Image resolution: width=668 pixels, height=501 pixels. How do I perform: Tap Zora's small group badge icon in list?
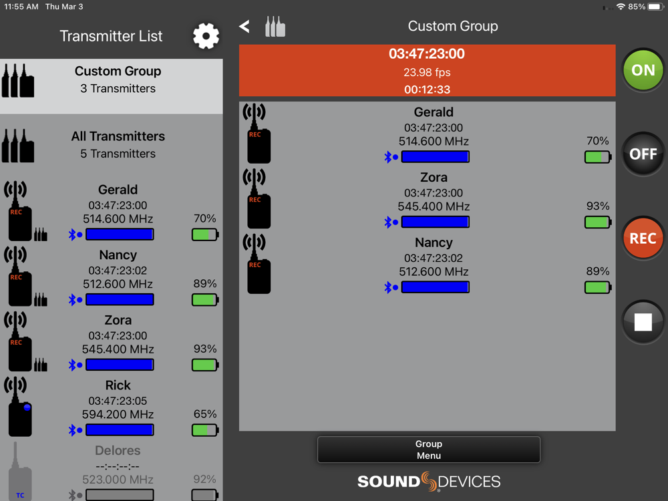click(41, 364)
